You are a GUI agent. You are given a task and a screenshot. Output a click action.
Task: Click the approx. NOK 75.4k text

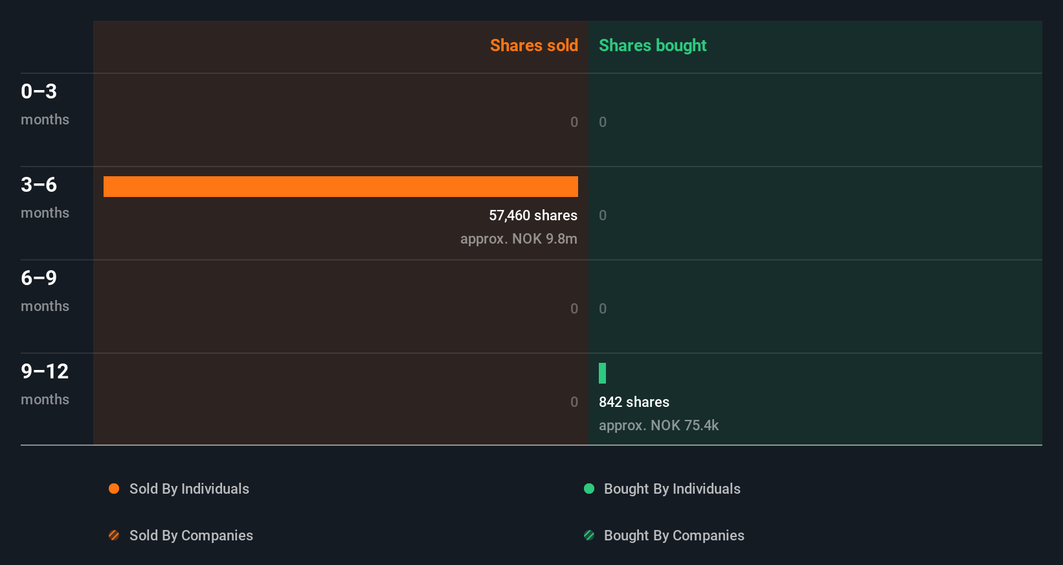[x=658, y=425]
